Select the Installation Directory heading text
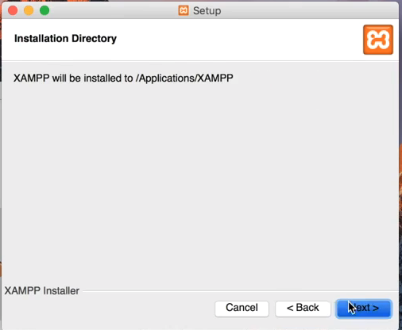The height and width of the screenshot is (330, 402). [x=65, y=39]
